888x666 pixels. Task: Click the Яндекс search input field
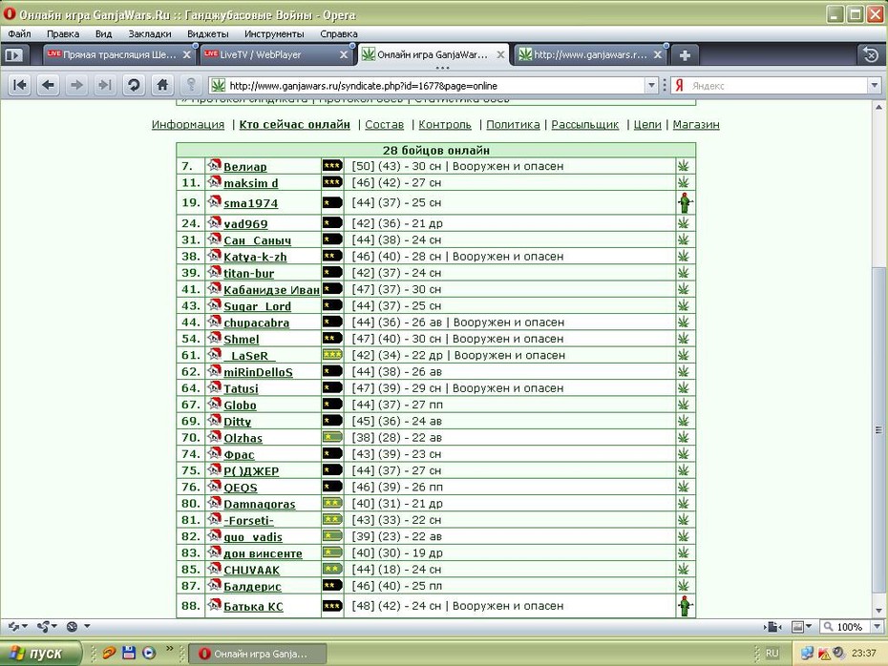coord(778,86)
